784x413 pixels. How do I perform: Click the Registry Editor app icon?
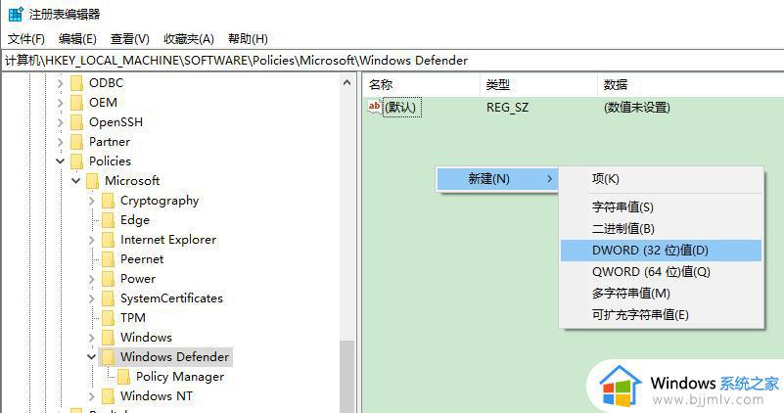click(16, 14)
